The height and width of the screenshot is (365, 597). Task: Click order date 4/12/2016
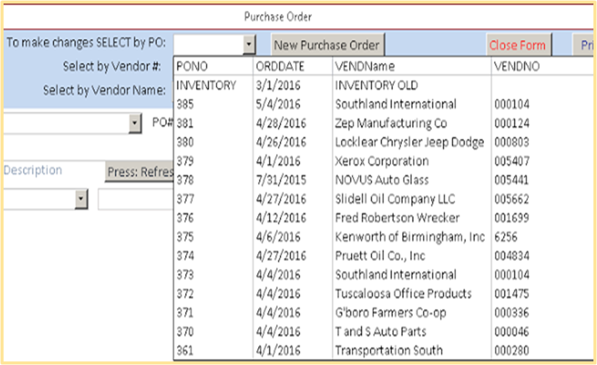(x=281, y=218)
